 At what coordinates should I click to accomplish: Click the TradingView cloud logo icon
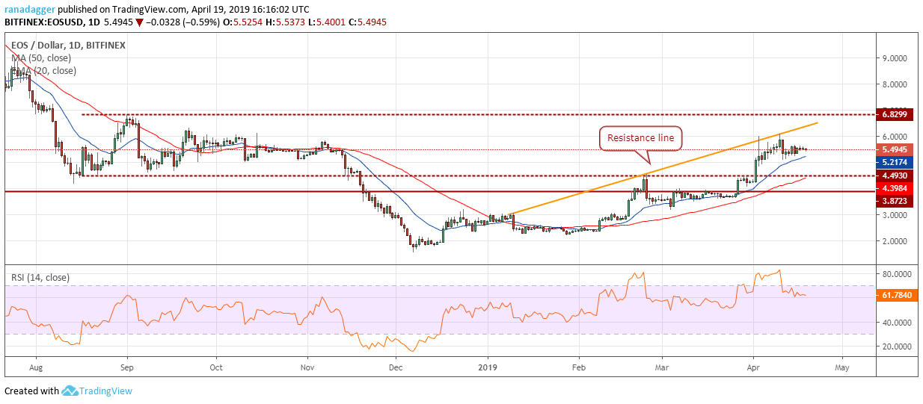click(70, 391)
